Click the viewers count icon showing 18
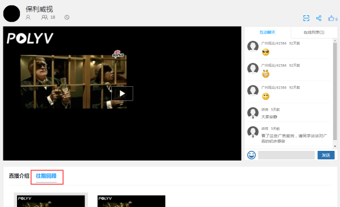340x207 pixels. coord(44,18)
